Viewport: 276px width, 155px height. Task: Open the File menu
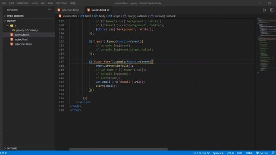(3, 3)
